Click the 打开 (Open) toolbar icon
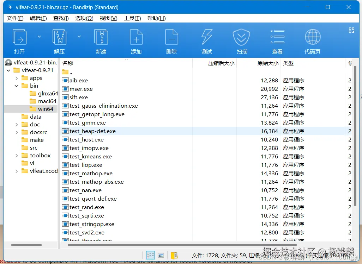362x264 pixels. (19, 37)
